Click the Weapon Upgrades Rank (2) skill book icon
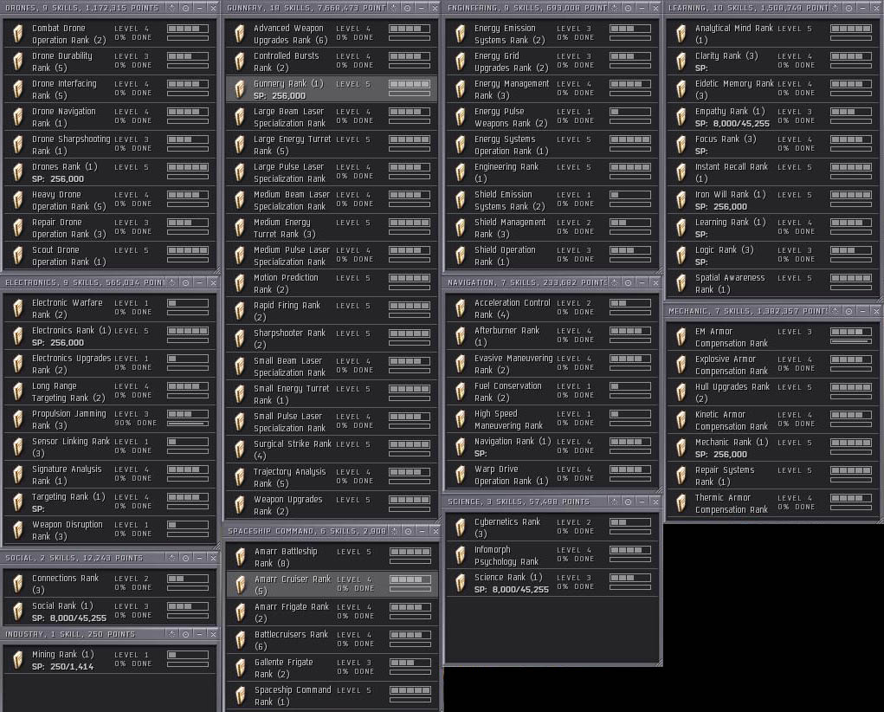 click(x=240, y=505)
